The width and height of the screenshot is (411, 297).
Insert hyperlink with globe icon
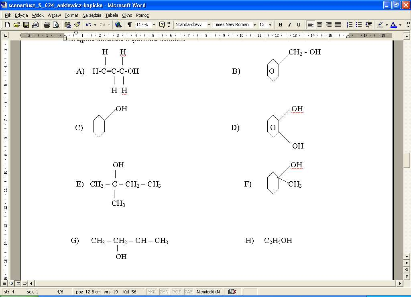(118, 24)
